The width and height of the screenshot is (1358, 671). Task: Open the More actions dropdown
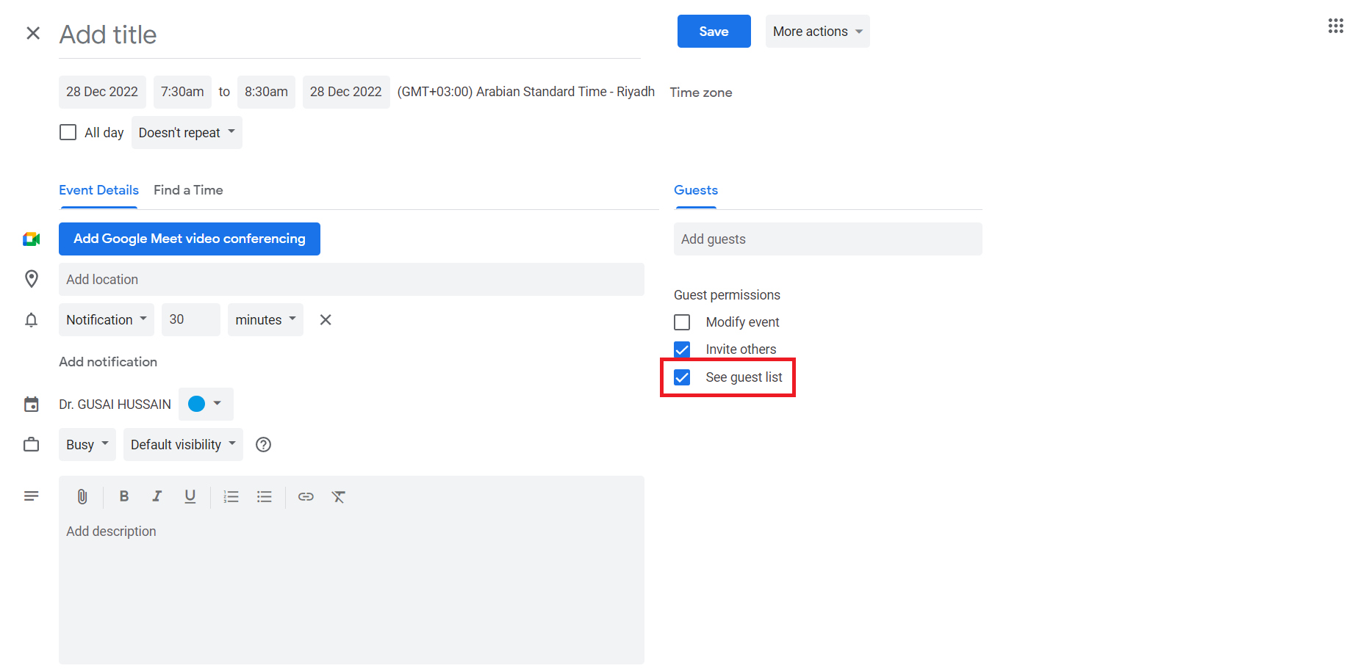pos(817,32)
